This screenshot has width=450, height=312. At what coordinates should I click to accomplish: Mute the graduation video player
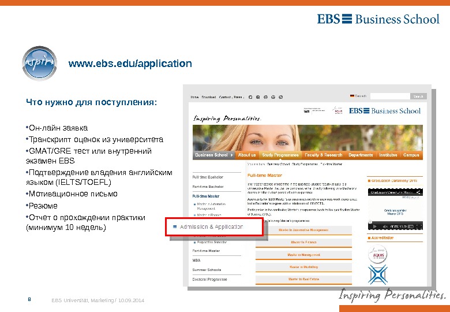(385, 226)
